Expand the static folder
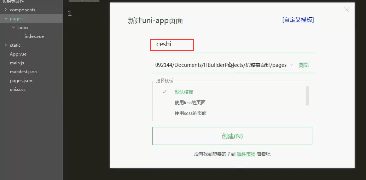This screenshot has height=180, width=366. pyautogui.click(x=6, y=45)
